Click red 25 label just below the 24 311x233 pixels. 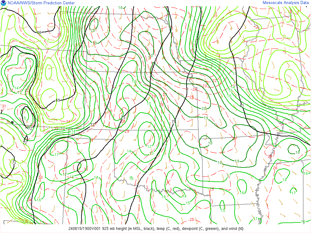pos(192,97)
